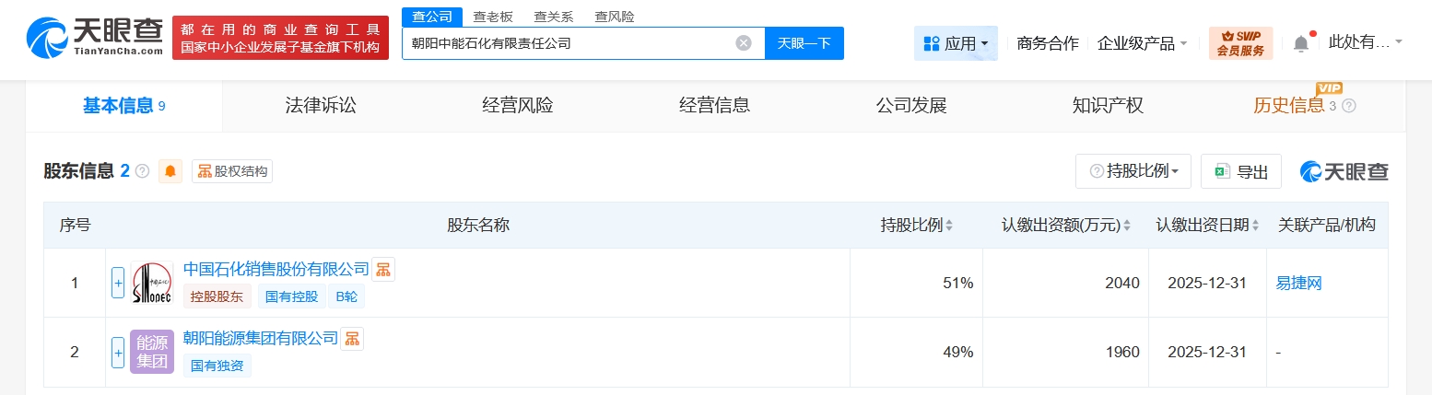Open the 应用 apps dropdown

pyautogui.click(x=956, y=43)
